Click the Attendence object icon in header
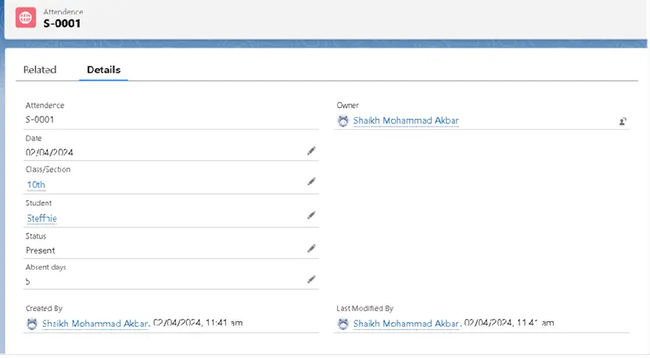Image resolution: width=650 pixels, height=358 pixels. (26, 18)
